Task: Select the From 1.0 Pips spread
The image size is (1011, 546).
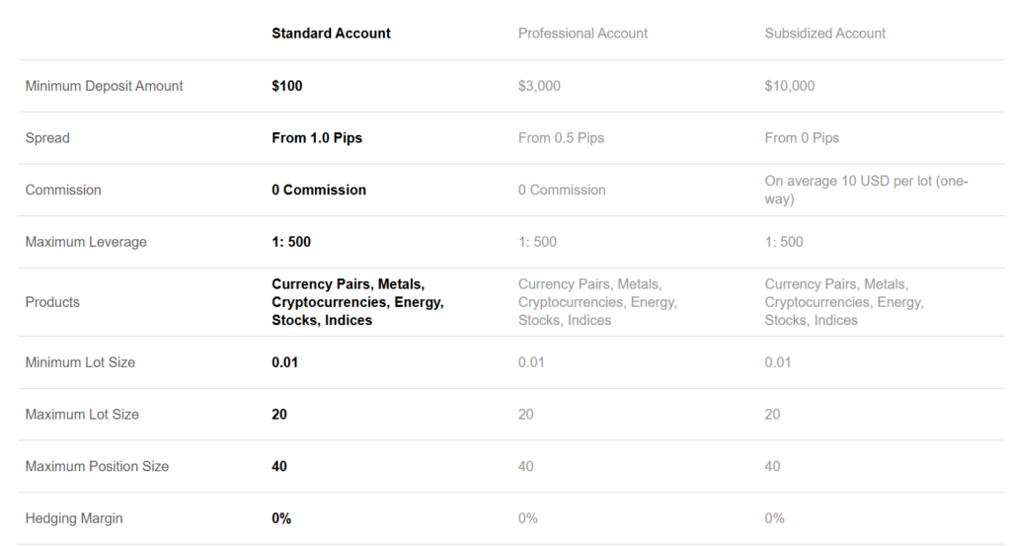Action: (317, 138)
